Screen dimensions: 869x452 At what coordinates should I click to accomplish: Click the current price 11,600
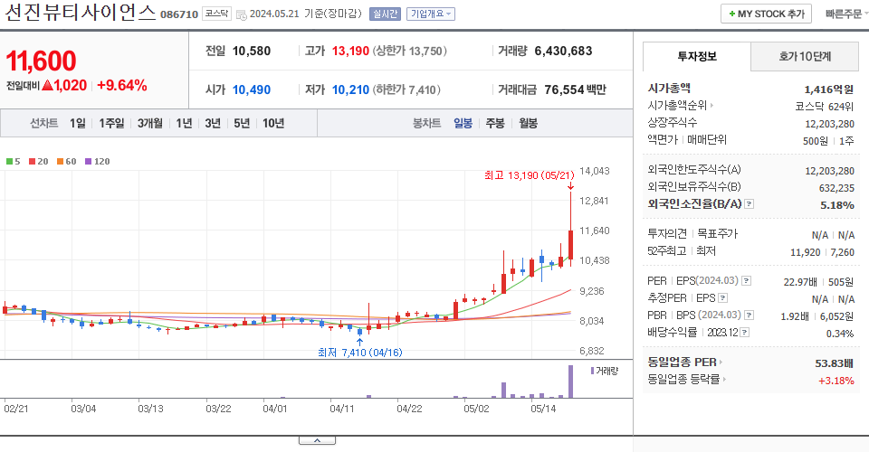point(41,61)
